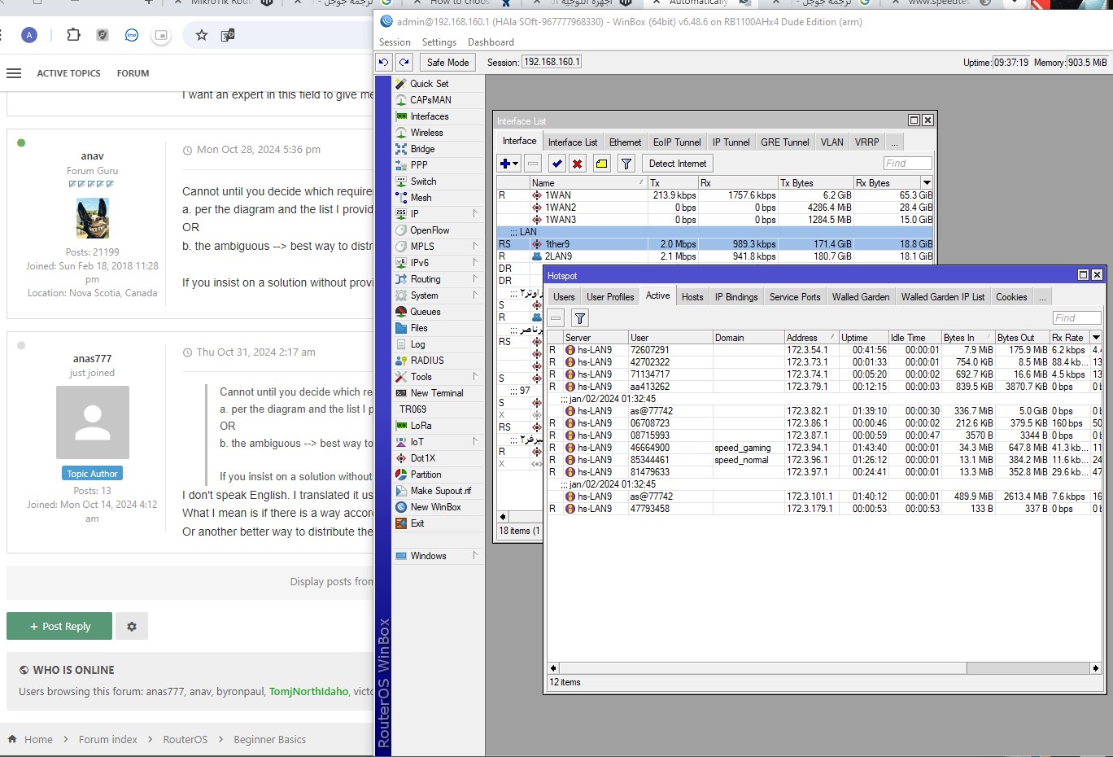The height and width of the screenshot is (757, 1113).
Task: Click the filter funnel in Hotspot toolbar
Action: [579, 318]
